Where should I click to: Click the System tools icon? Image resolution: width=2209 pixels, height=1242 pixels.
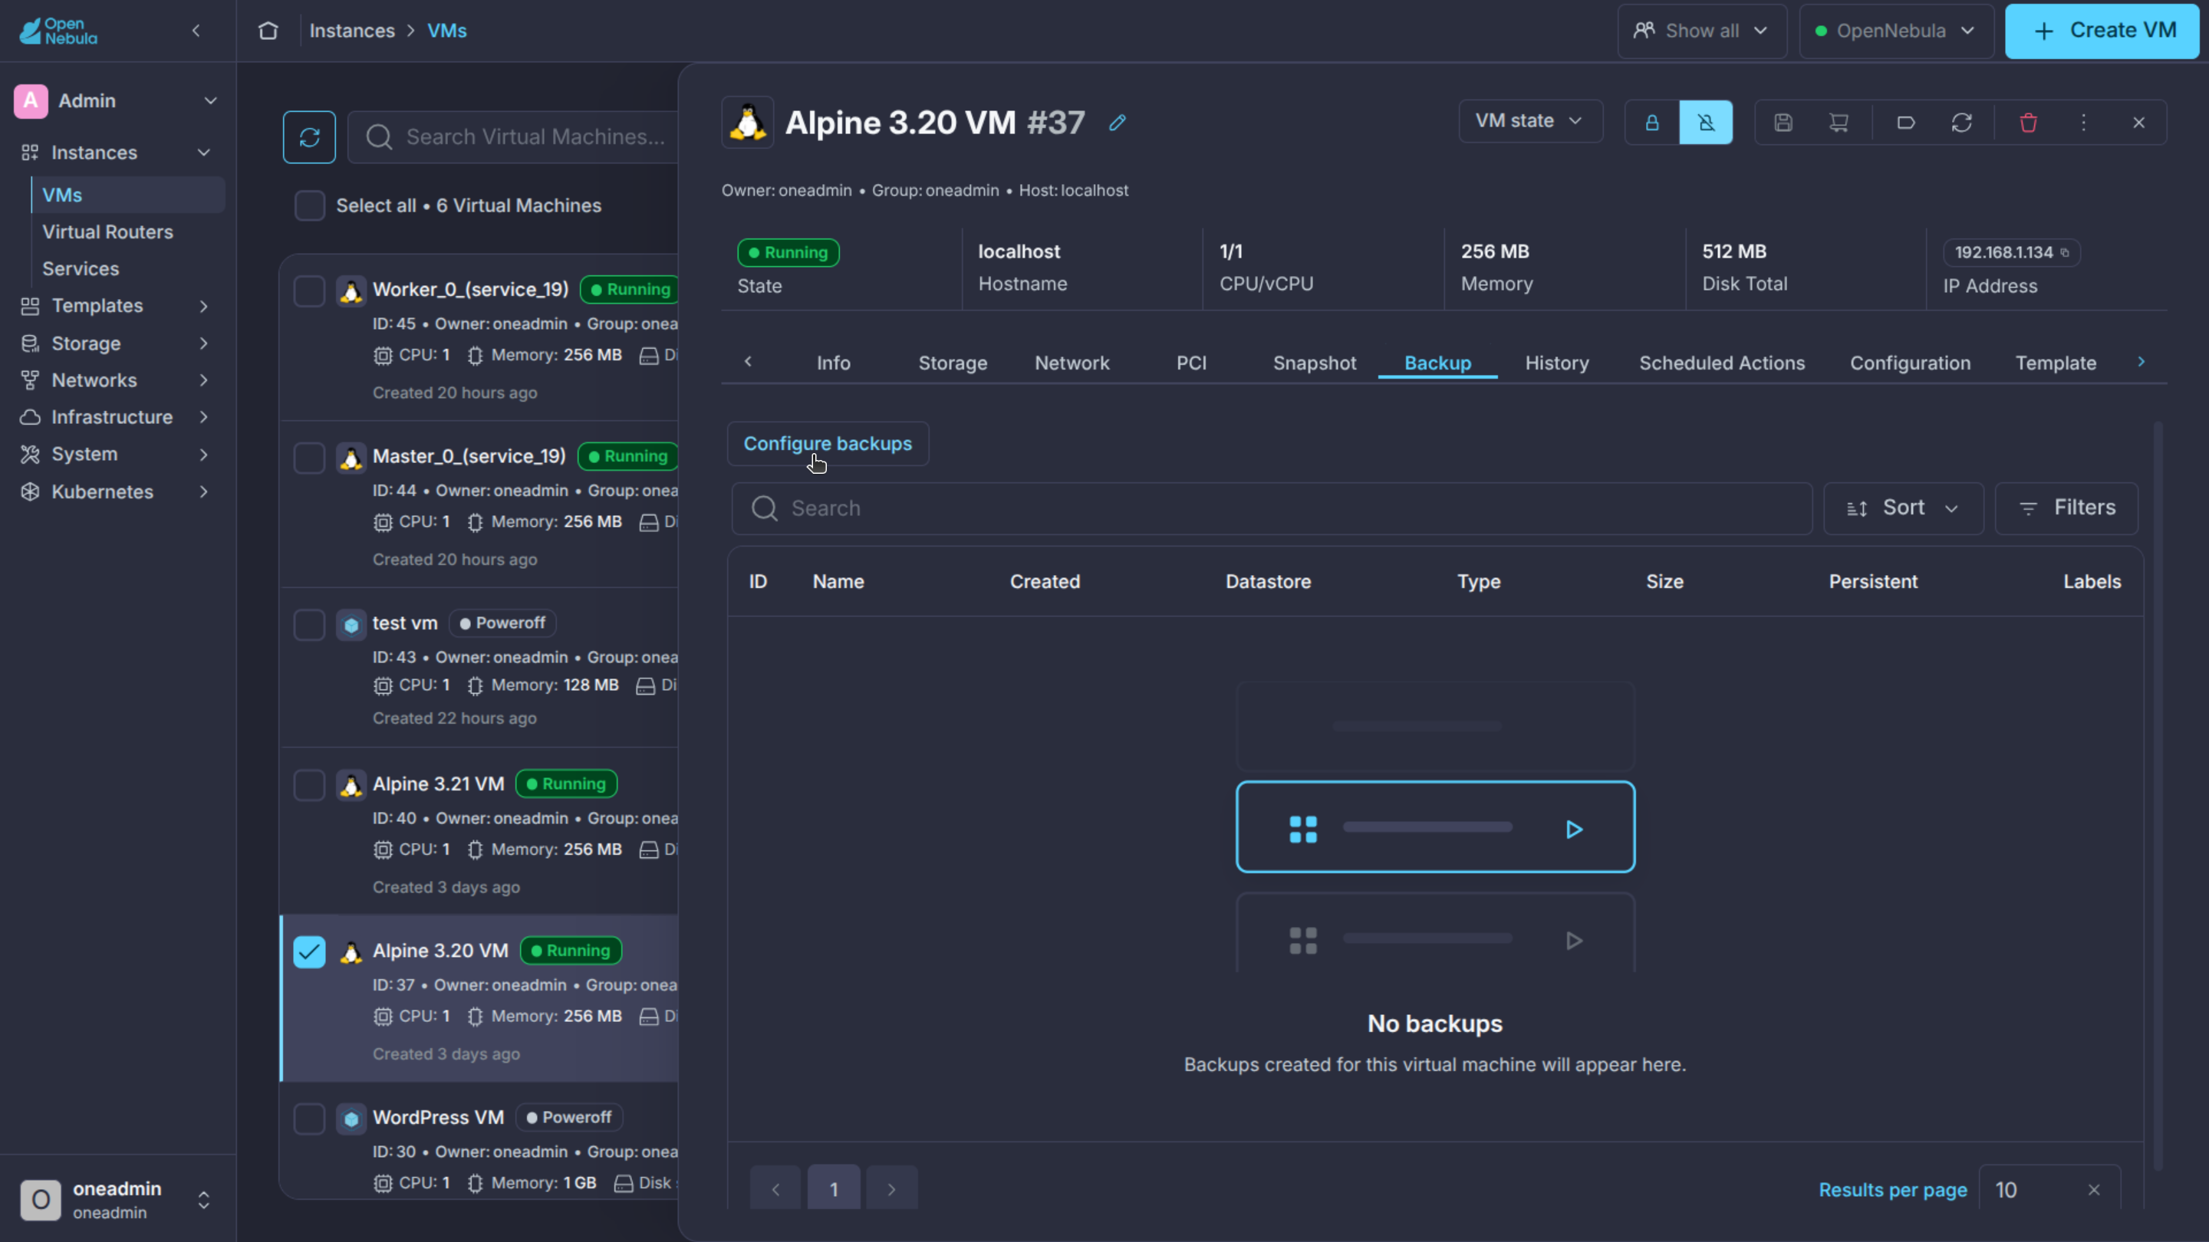pos(30,455)
